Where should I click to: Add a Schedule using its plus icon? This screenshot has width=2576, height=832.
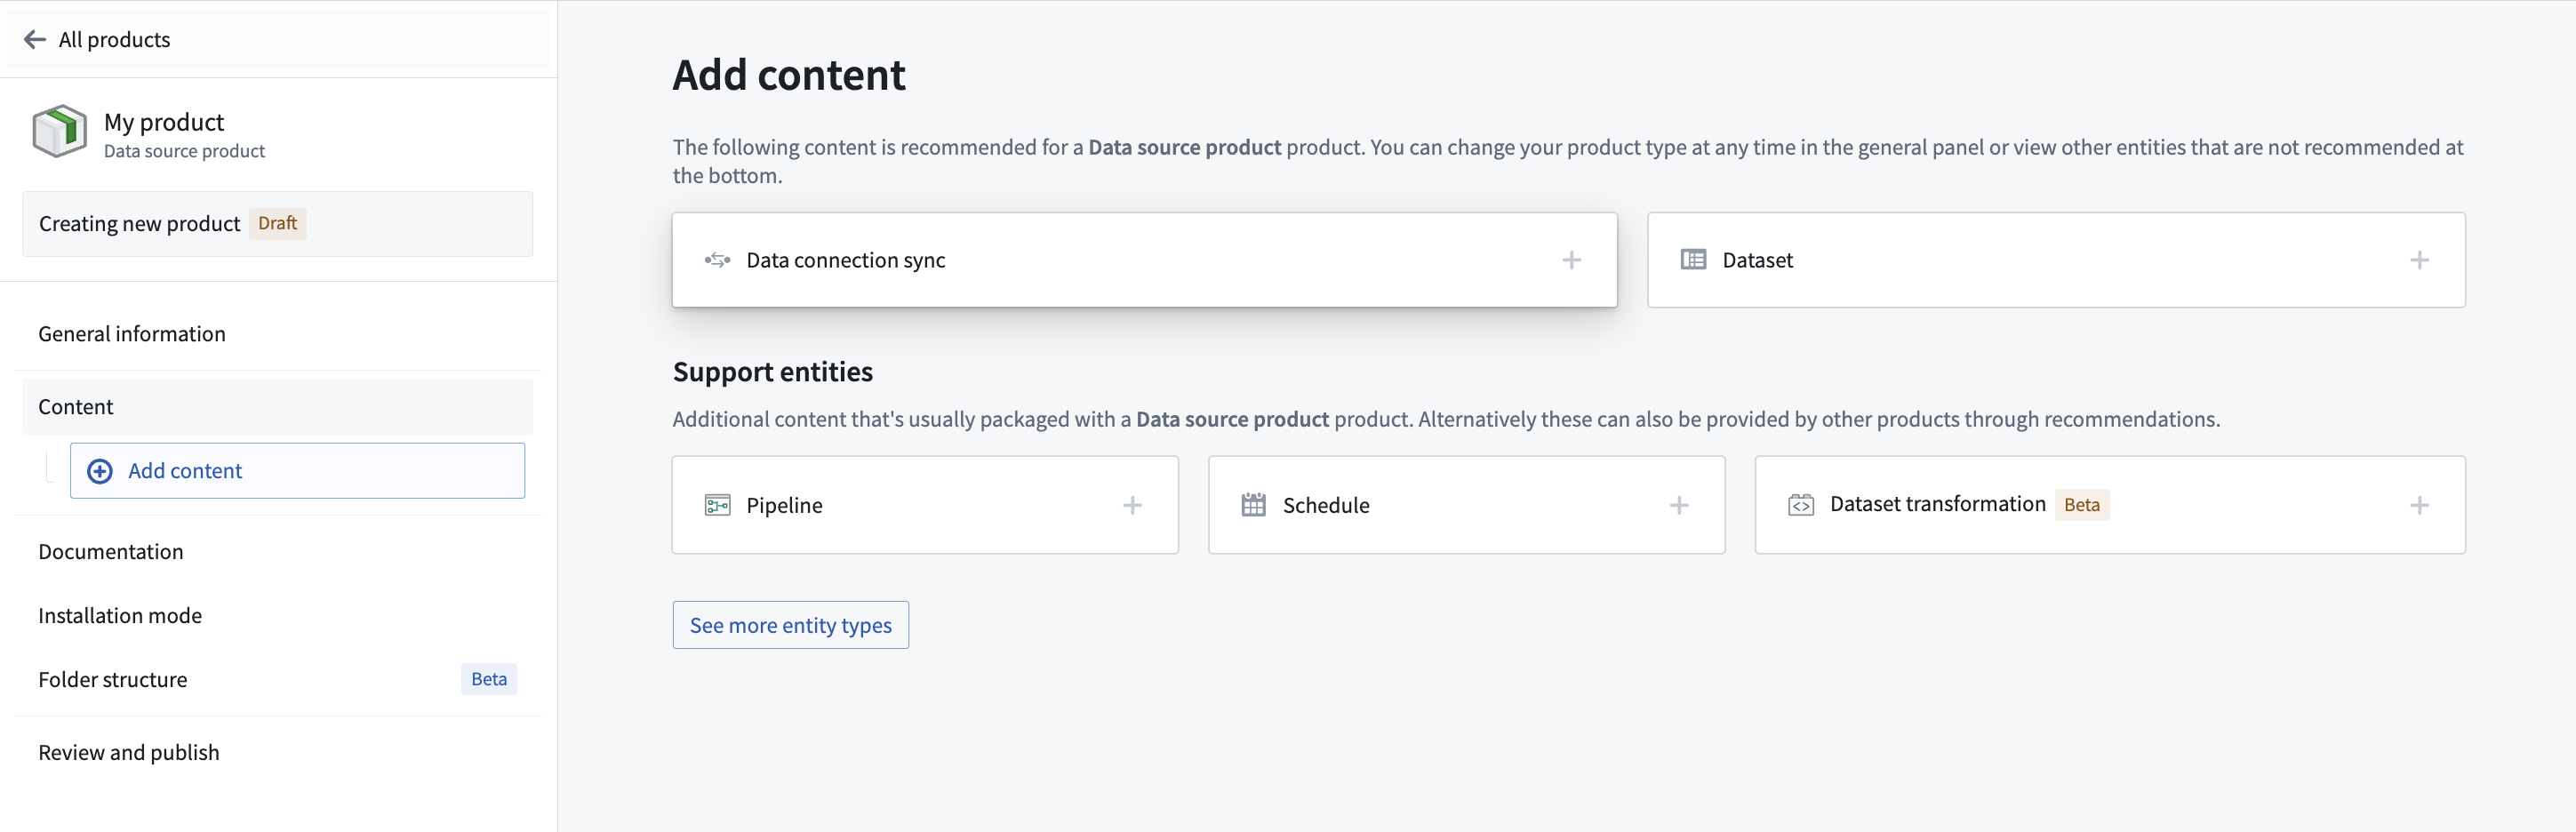click(x=1679, y=505)
